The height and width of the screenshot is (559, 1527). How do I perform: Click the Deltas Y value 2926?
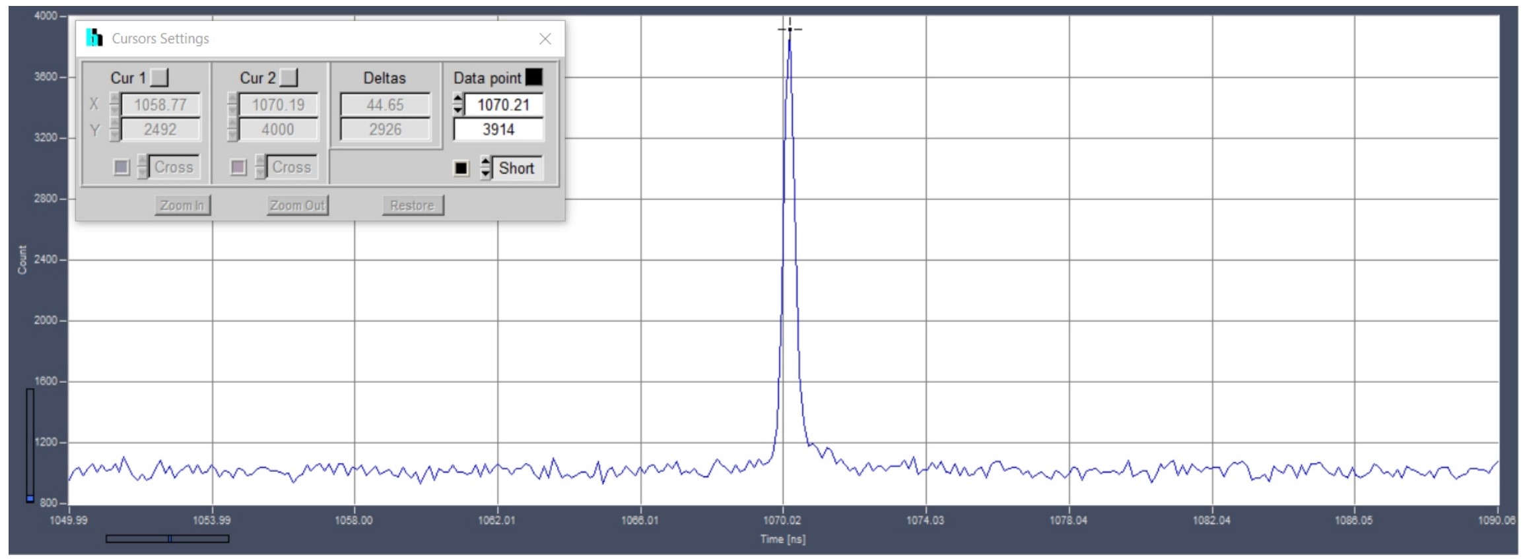pyautogui.click(x=385, y=129)
